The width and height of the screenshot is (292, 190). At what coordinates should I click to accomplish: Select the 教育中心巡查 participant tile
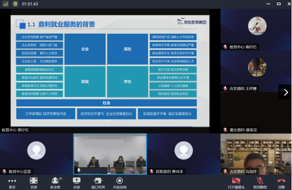pyautogui.click(x=37, y=154)
